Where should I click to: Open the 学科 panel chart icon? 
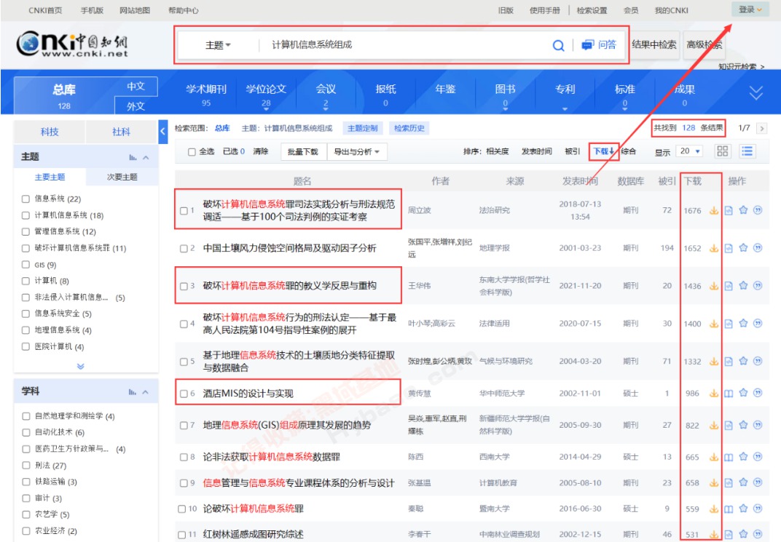132,392
